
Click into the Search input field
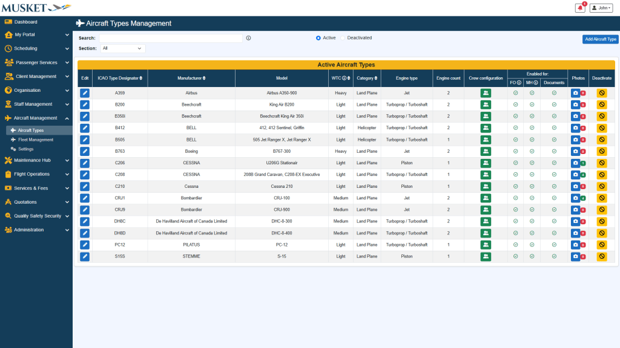coord(171,38)
